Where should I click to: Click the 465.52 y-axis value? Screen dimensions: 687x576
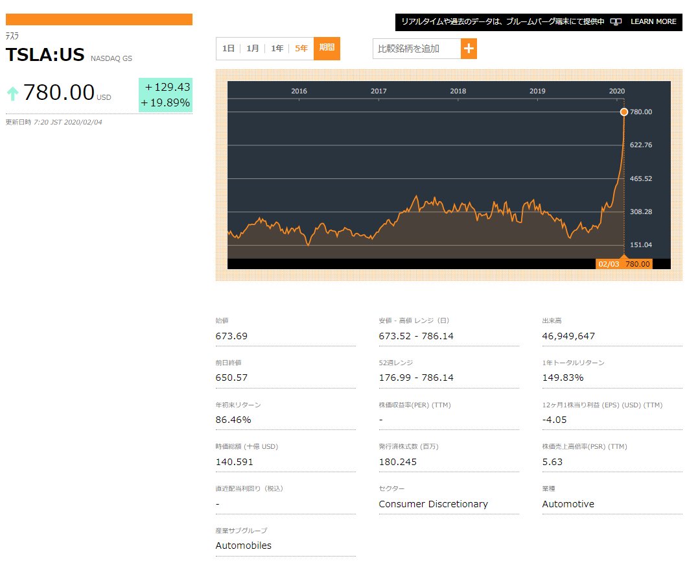point(641,178)
